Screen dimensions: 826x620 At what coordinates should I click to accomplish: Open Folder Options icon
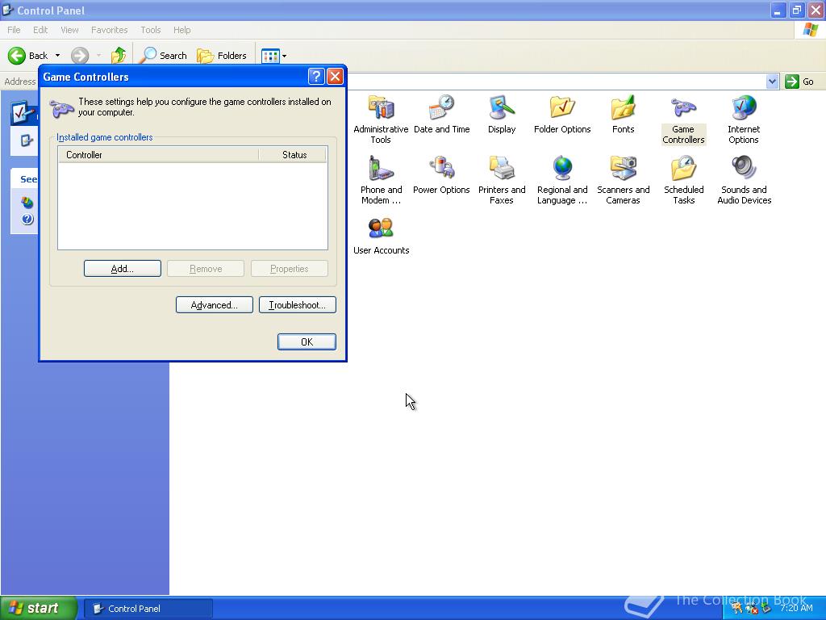pos(562,114)
